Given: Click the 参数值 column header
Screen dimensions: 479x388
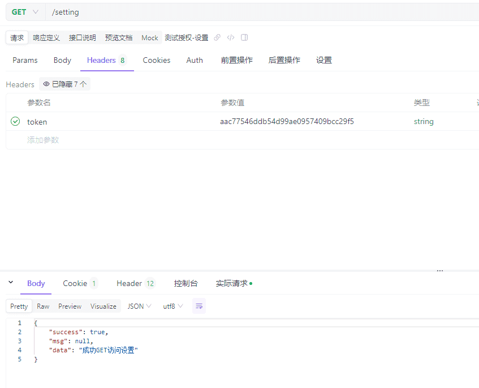Looking at the screenshot, I should point(232,103).
